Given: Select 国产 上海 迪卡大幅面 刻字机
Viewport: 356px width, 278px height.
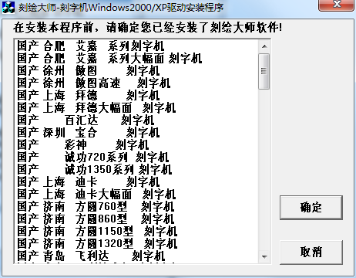Looking at the screenshot, I should (x=136, y=195).
